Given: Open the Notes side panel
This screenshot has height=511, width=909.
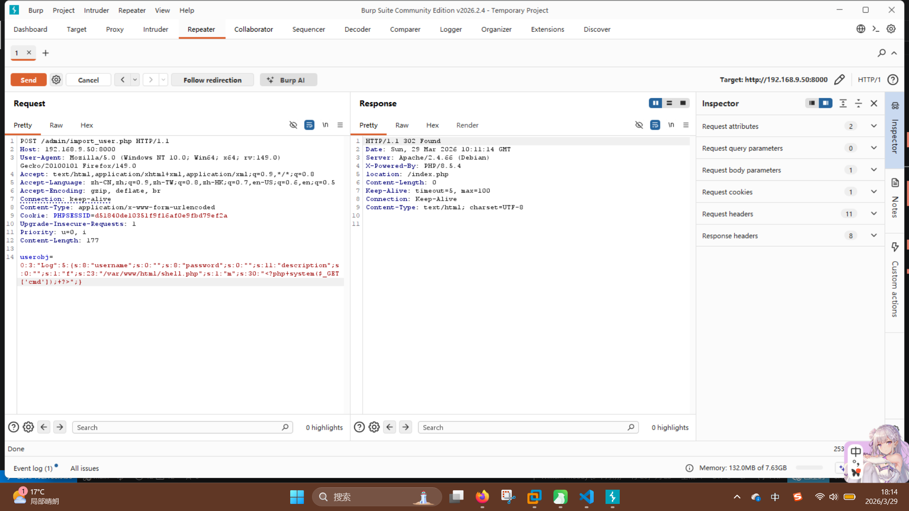Looking at the screenshot, I should (895, 199).
